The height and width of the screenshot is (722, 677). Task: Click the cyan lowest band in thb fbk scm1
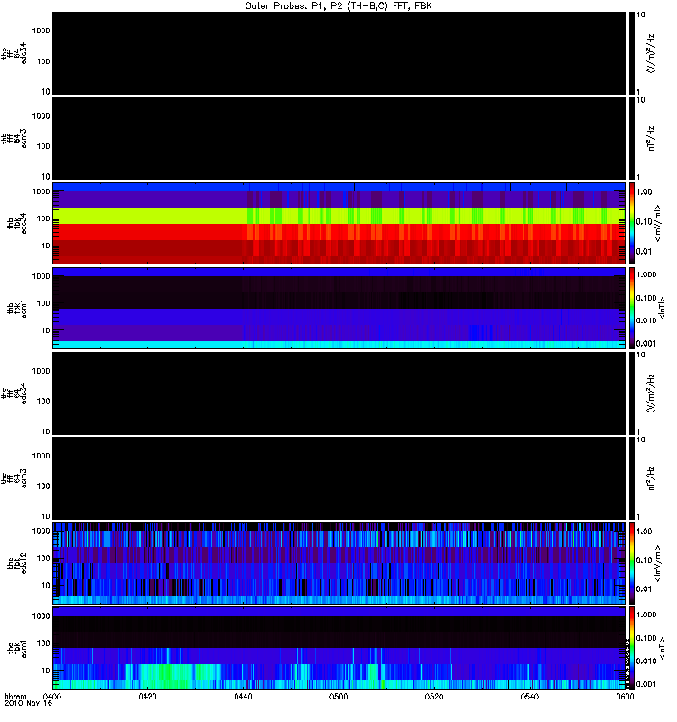point(338,345)
